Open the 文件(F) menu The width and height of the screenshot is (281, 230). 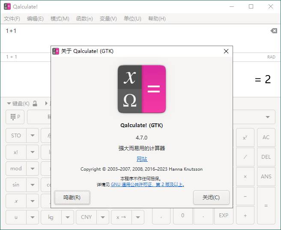12,19
